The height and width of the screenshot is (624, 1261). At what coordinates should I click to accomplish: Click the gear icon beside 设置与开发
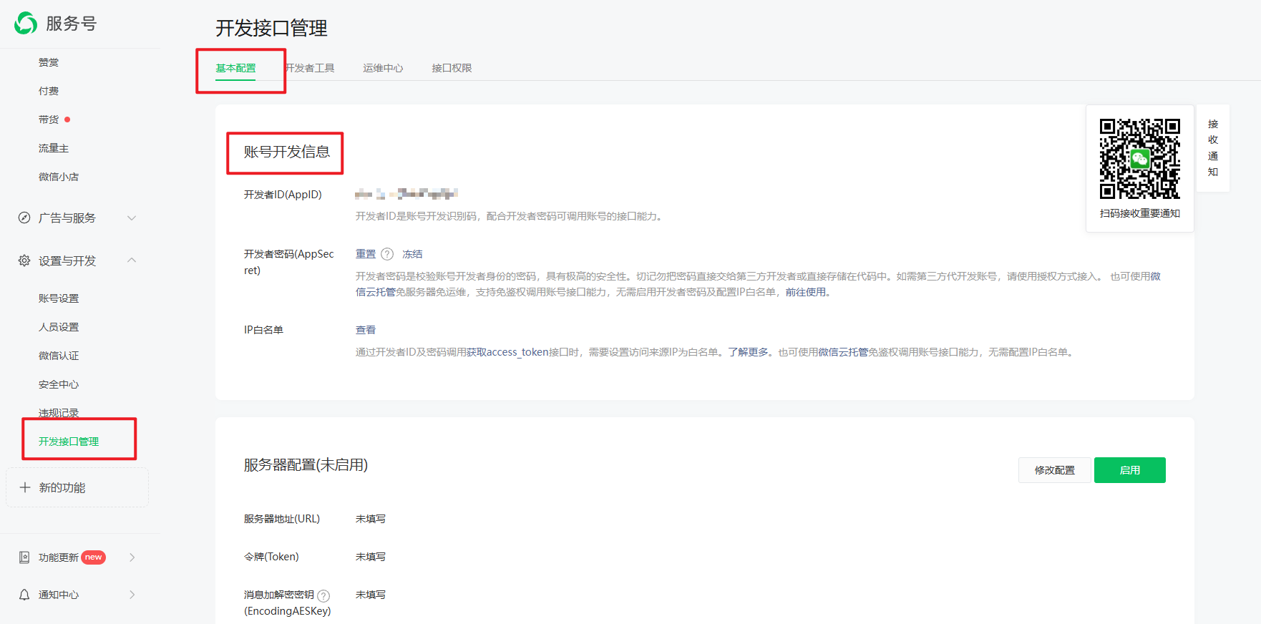click(24, 261)
